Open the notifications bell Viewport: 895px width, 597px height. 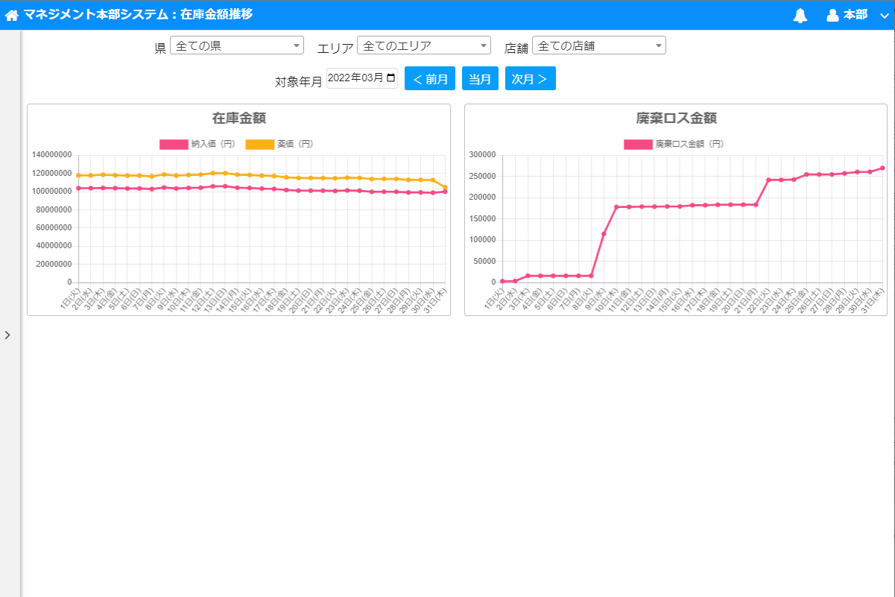pos(800,16)
